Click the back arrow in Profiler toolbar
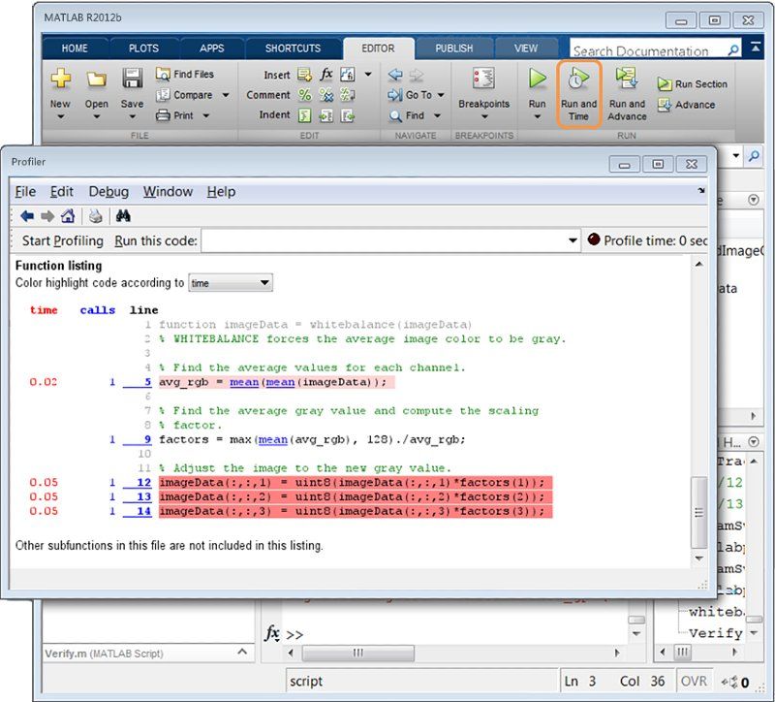Viewport: 775px width, 702px height. point(25,215)
